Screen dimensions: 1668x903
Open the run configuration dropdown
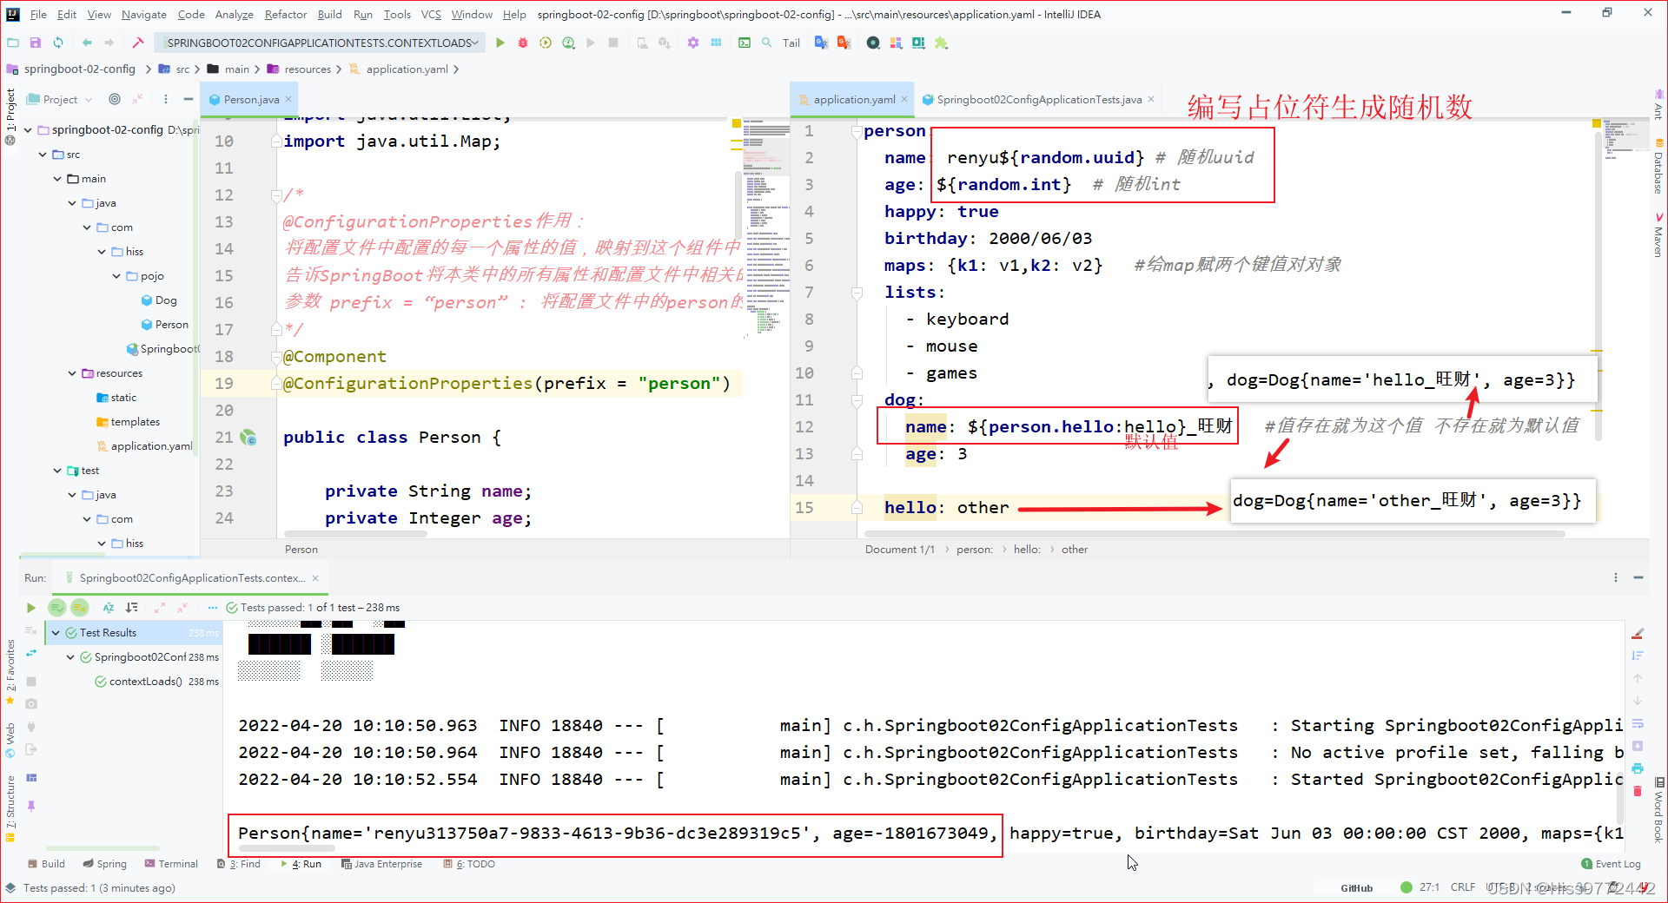(318, 43)
